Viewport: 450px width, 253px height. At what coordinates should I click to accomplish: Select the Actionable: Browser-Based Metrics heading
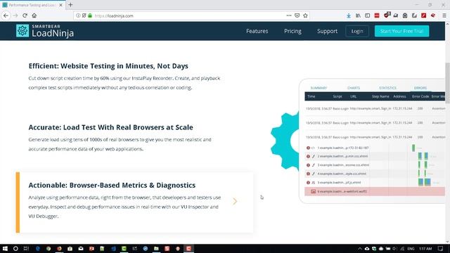click(112, 186)
